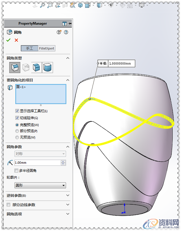This screenshot has height=231, width=181.
Task: Expand 部分边线参数 section chevron
Action: pos(68,205)
